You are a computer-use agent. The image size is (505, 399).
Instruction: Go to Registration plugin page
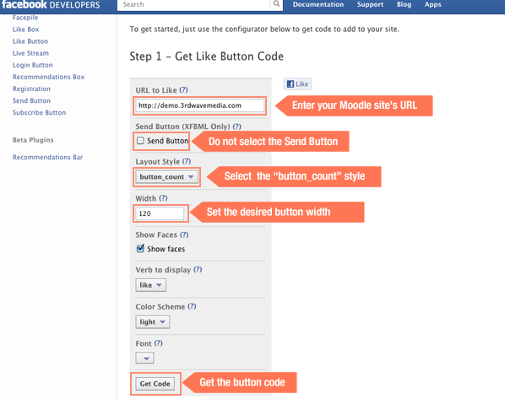click(x=31, y=89)
